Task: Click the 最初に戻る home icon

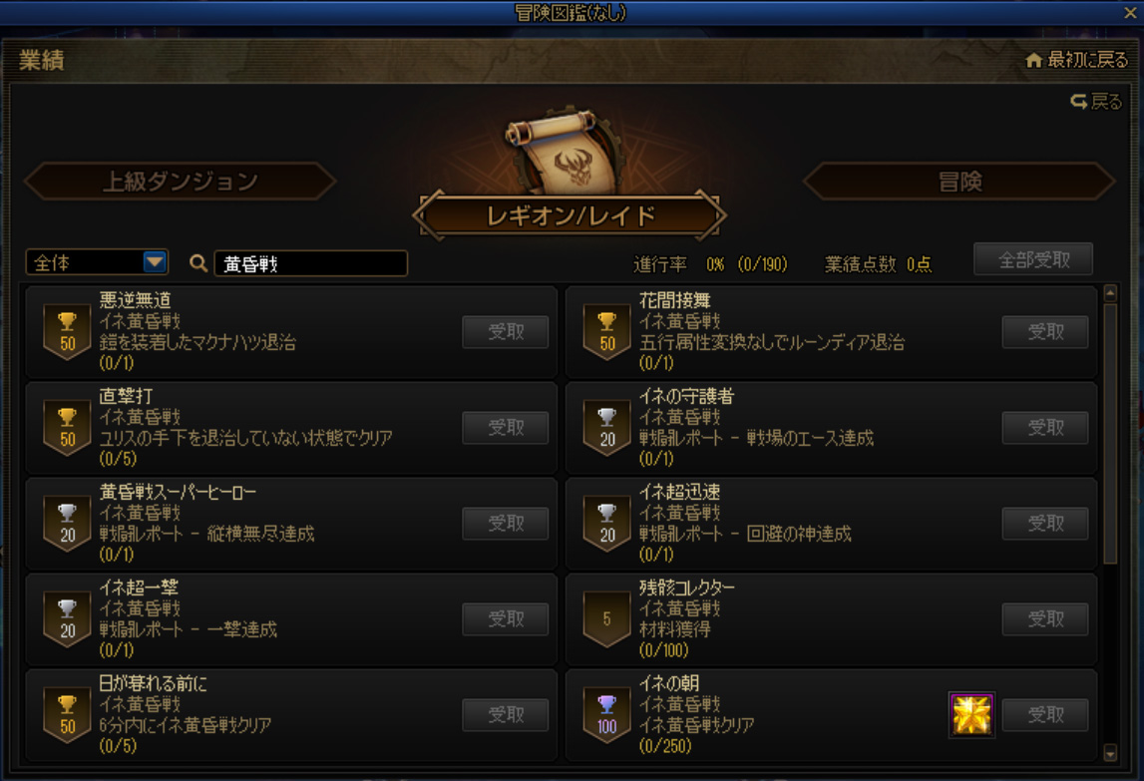Action: (x=1033, y=60)
